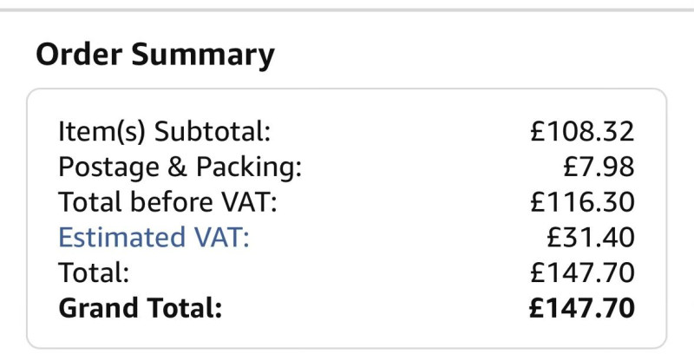The height and width of the screenshot is (361, 694).
Task: Click the non-bold £147.70 total amount
Action: [583, 272]
